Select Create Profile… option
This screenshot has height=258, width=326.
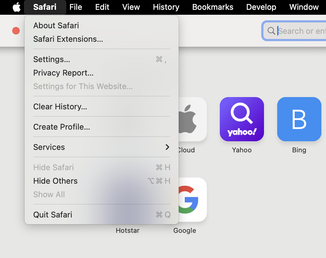tap(102, 127)
